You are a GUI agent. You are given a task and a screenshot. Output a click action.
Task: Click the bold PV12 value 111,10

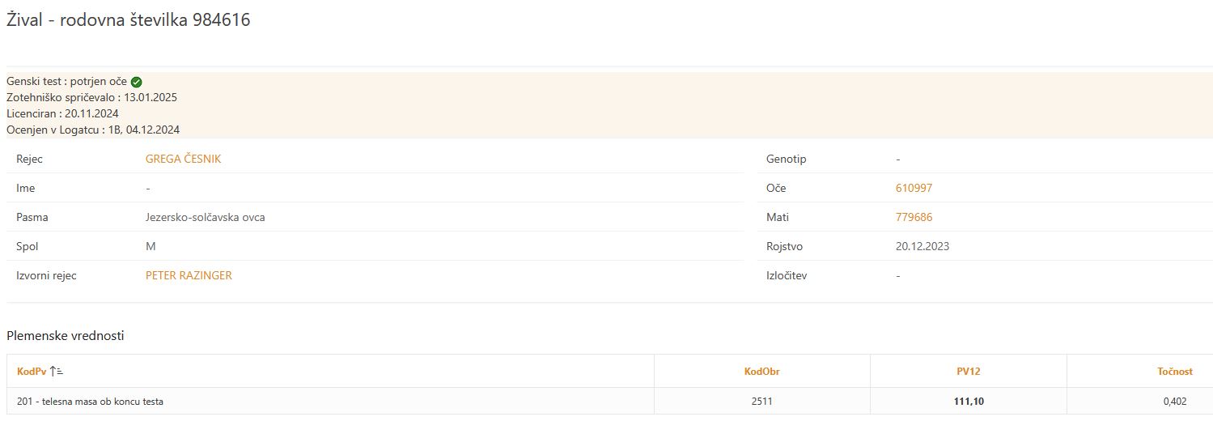968,402
